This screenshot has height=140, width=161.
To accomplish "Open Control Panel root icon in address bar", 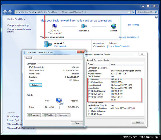I will click(x=16, y=12).
